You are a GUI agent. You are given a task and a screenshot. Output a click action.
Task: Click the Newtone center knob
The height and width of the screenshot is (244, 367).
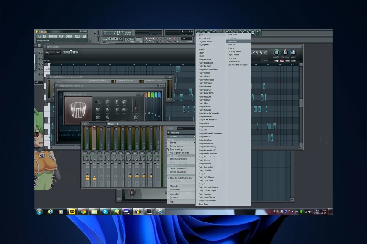[x=277, y=52]
